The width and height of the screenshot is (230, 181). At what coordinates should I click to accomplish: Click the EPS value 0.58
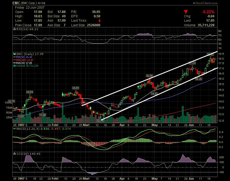coord(97,16)
